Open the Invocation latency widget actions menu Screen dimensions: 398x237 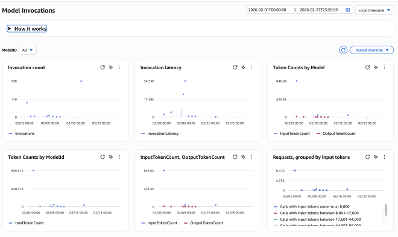coord(252,67)
